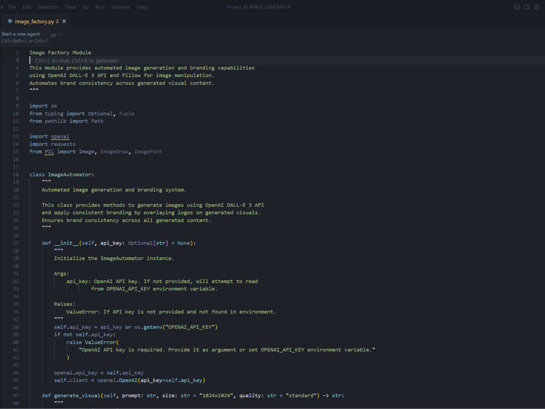
Task: Click the "OPENAI_API_KEY" string in os.getenv
Action: pyautogui.click(x=190, y=327)
